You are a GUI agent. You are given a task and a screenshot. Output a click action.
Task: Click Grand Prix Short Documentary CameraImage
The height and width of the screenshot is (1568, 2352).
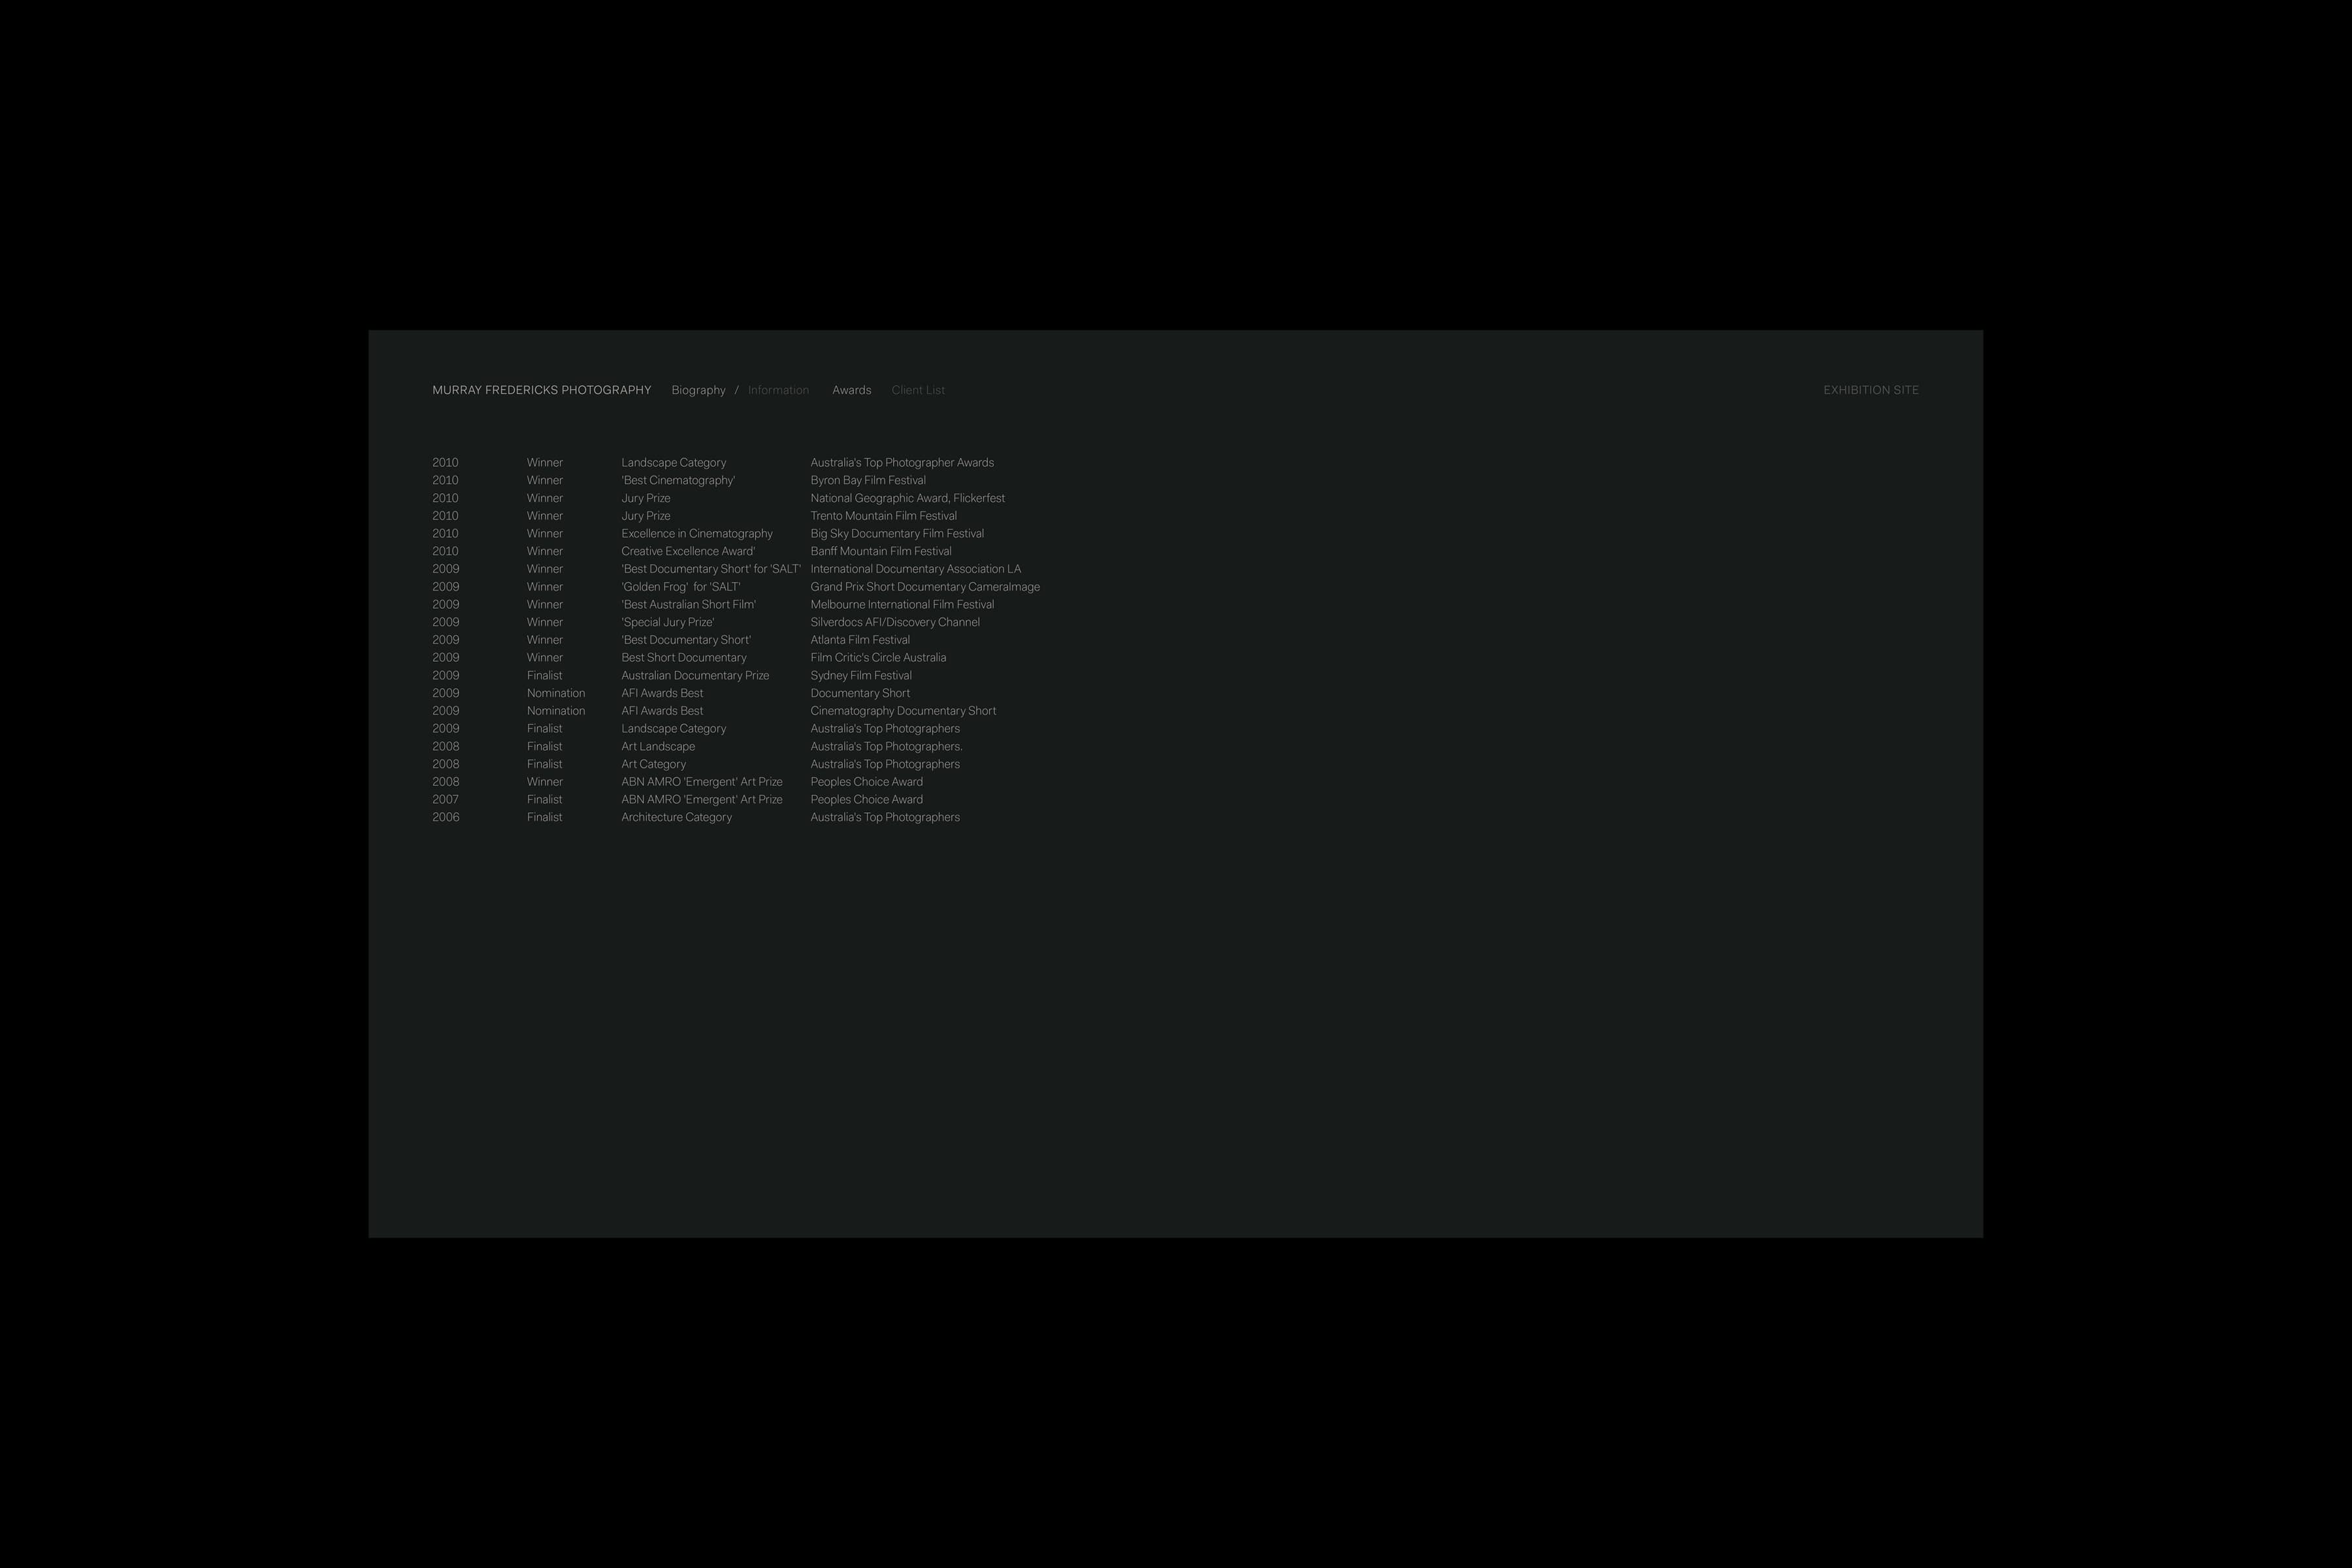[x=925, y=587]
